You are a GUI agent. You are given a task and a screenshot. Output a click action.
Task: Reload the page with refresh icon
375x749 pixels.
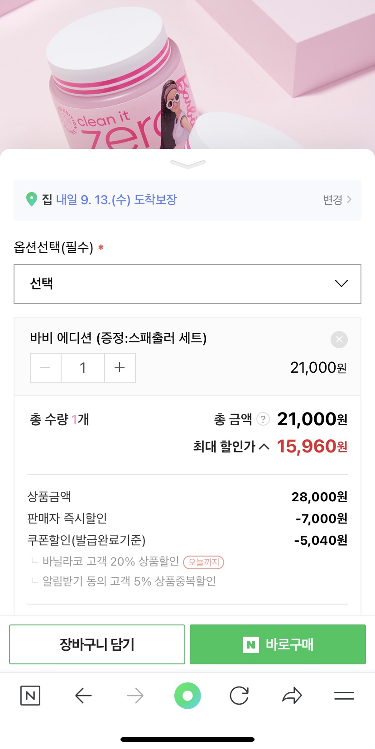tap(239, 696)
